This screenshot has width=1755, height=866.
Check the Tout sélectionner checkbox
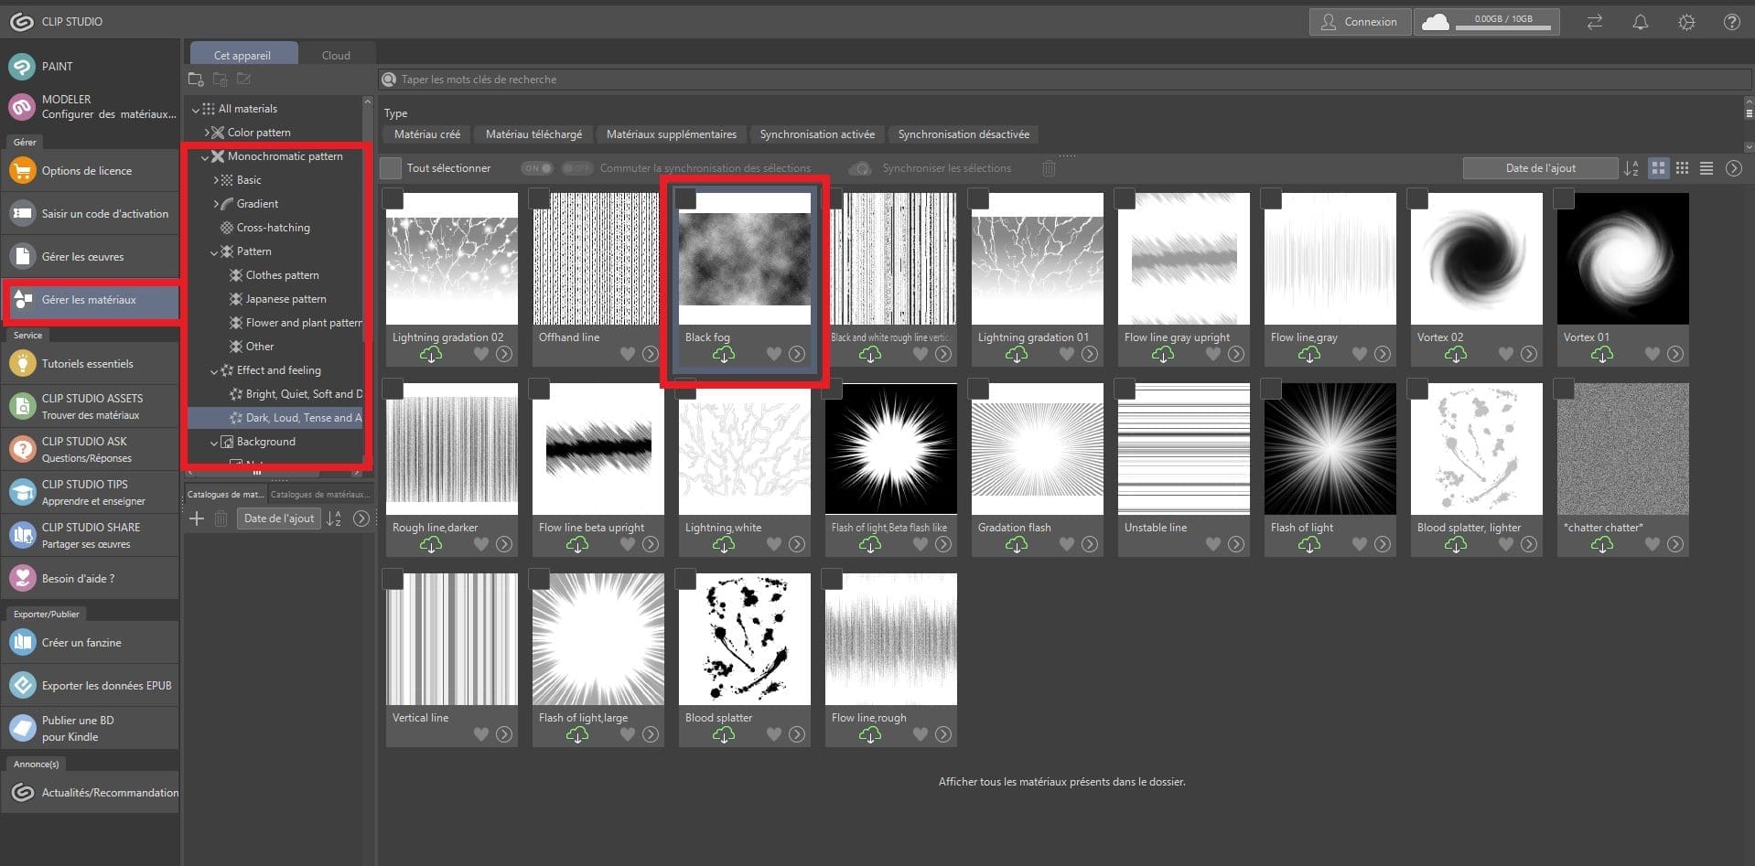point(391,168)
